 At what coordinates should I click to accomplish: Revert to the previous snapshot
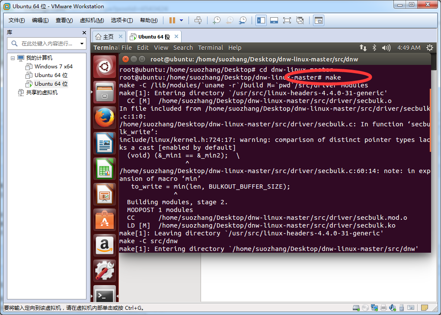(x=230, y=20)
